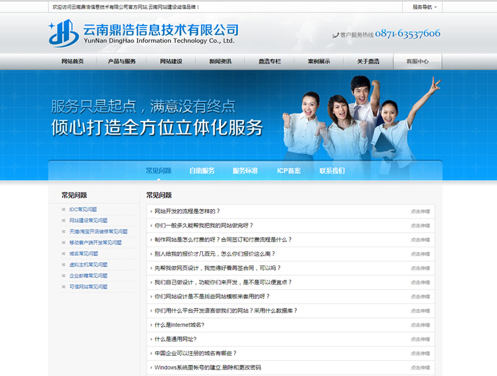Expand the question '网站开发的流程是怎样的？'
Viewport: 497px width, 376px height.
coord(187,211)
